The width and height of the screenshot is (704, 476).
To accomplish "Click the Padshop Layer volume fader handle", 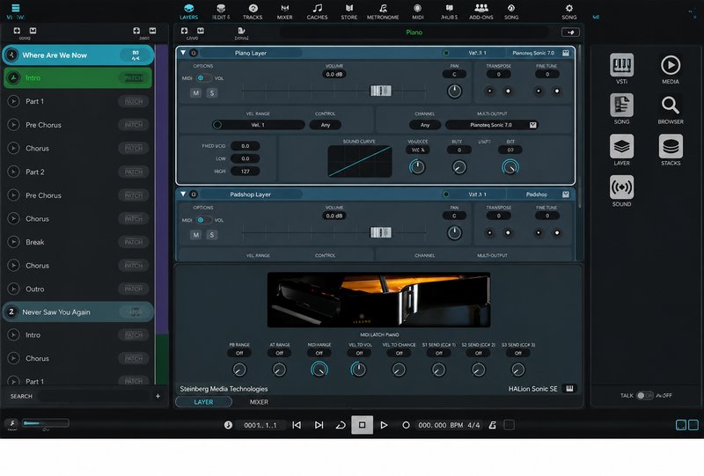I will [x=381, y=232].
